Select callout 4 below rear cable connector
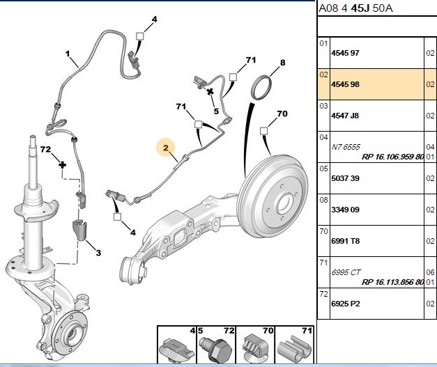The width and height of the screenshot is (437, 367). pos(133,233)
